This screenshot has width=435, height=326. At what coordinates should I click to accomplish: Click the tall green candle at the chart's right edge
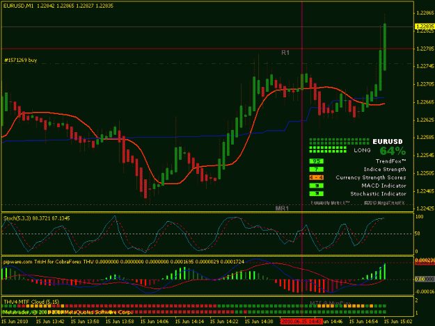click(385, 47)
